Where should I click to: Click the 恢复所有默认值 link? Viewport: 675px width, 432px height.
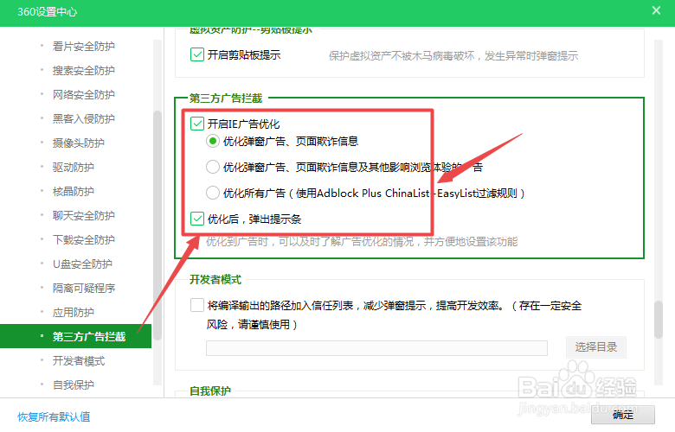pyautogui.click(x=54, y=416)
